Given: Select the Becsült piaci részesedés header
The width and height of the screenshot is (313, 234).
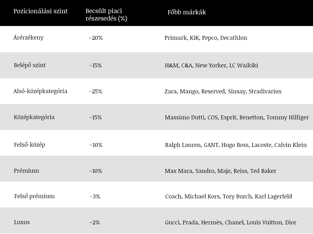Looking at the screenshot, I should point(106,15).
